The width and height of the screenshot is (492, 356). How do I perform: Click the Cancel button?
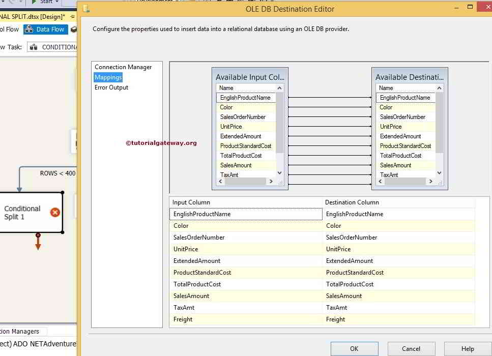coord(411,349)
